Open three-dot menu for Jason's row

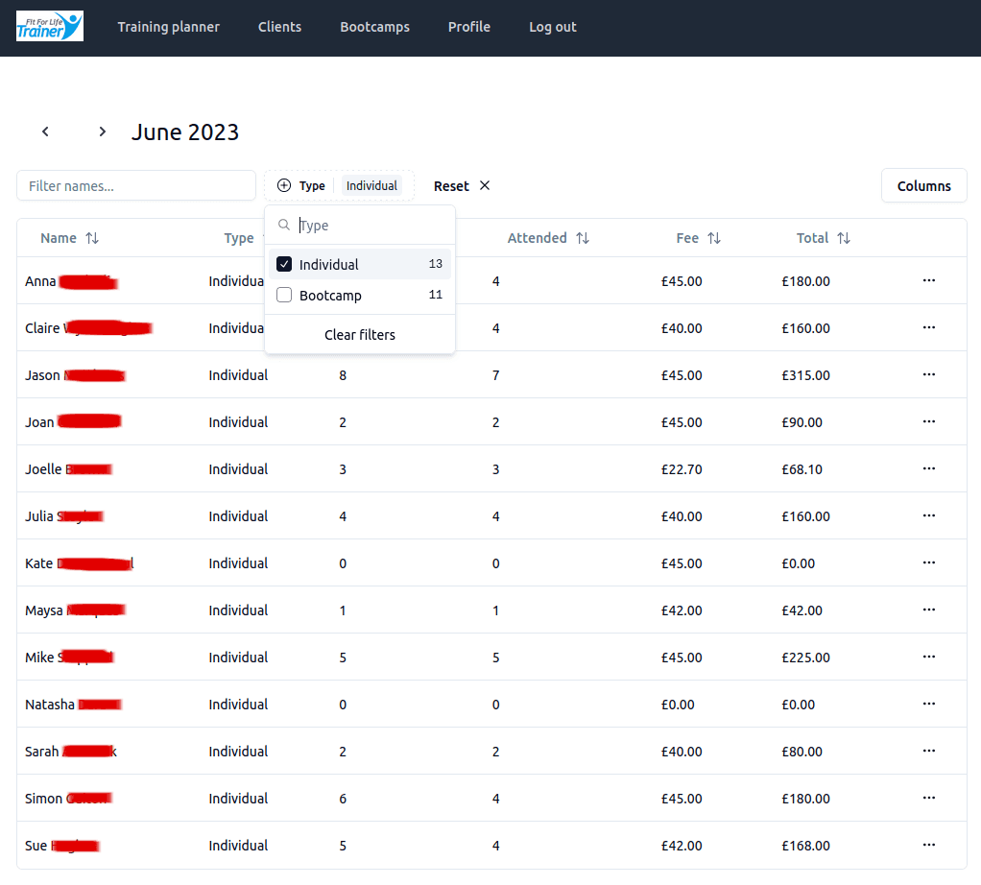pyautogui.click(x=928, y=374)
